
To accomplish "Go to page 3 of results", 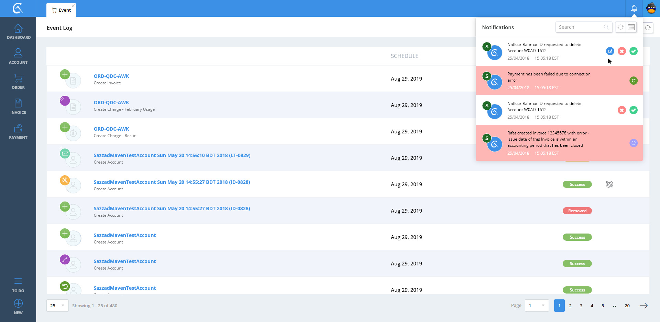I will [x=581, y=306].
